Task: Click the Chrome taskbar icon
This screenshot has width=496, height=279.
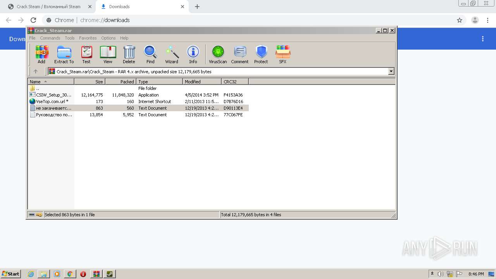Action: click(70, 274)
